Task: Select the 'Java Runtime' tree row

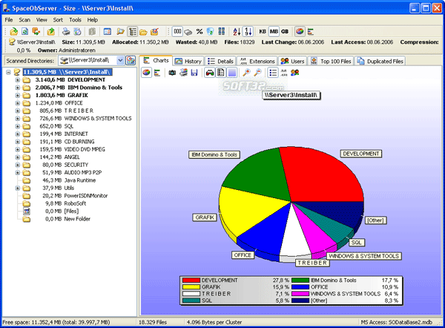Action: point(80,180)
